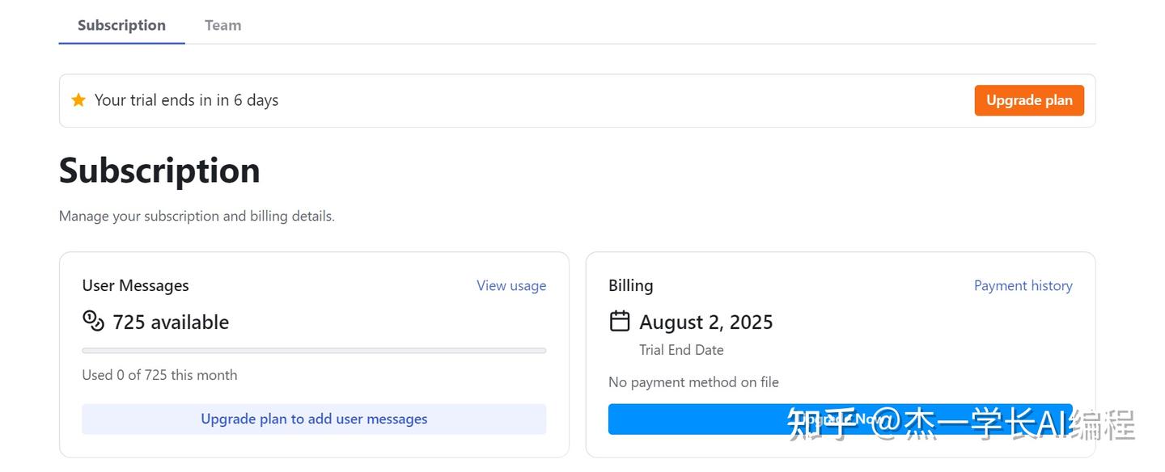
Task: Click the manage subscription description text
Action: 197,216
